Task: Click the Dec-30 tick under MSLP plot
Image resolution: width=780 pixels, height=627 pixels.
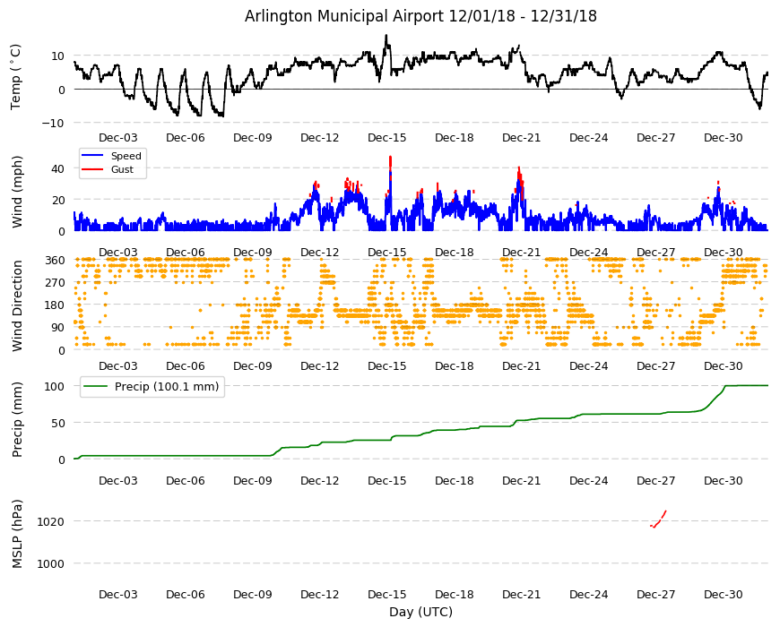Action: pyautogui.click(x=724, y=594)
